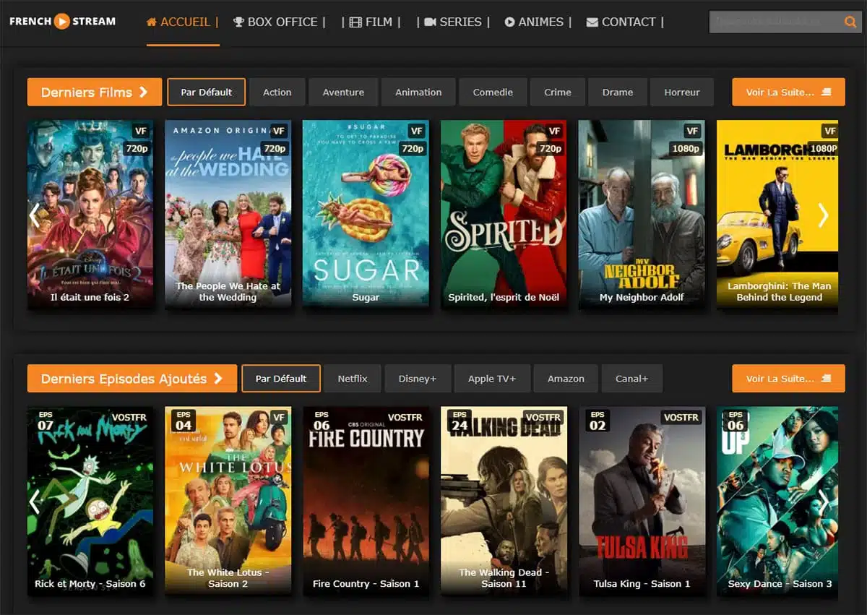Click the VF badge on White Lotus poster

279,418
